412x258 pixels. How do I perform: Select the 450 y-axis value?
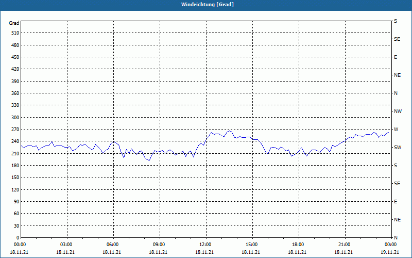[x=15, y=57]
